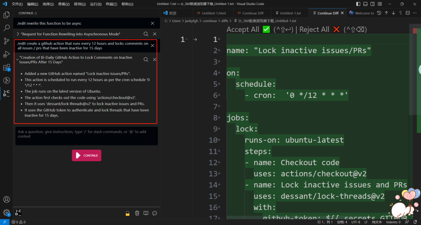Open the Extensions view
The width and height of the screenshot is (421, 225).
coord(7,67)
